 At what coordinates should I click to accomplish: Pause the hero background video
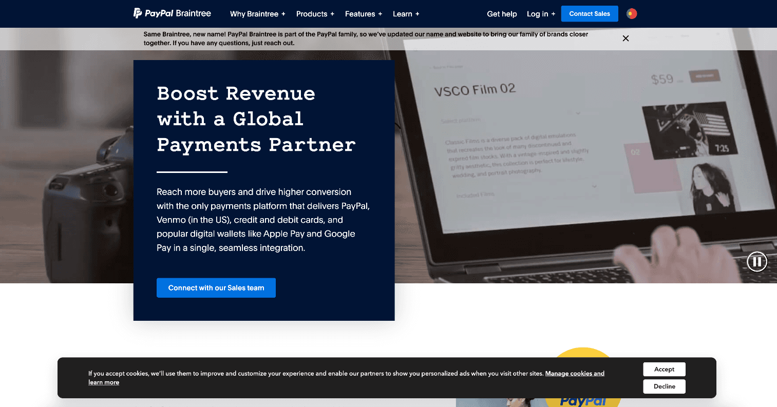(x=756, y=262)
